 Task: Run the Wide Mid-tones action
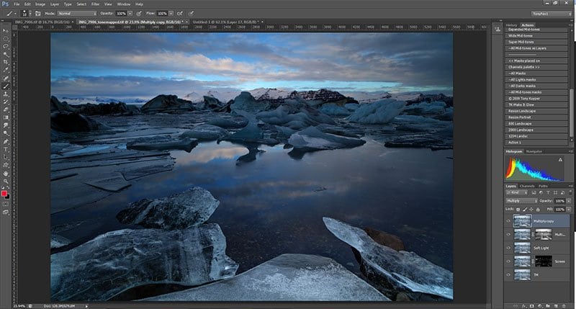point(536,35)
